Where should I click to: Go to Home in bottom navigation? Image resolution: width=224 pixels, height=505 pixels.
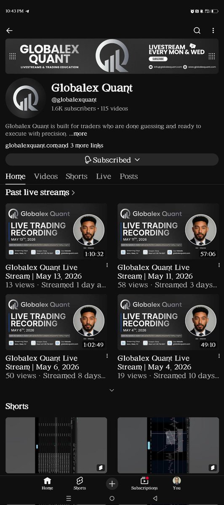(x=47, y=484)
